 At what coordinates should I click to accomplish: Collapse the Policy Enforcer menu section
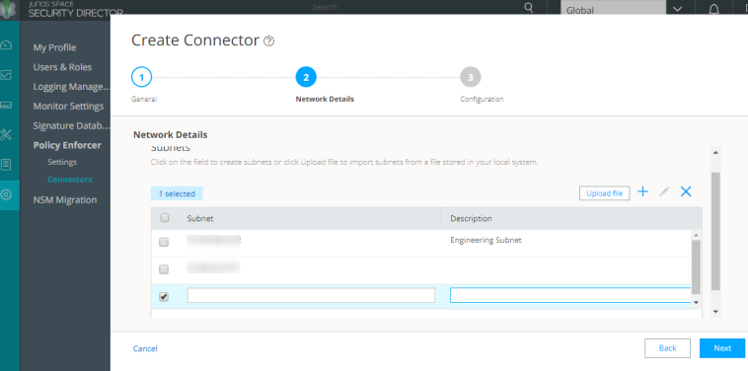click(x=67, y=145)
